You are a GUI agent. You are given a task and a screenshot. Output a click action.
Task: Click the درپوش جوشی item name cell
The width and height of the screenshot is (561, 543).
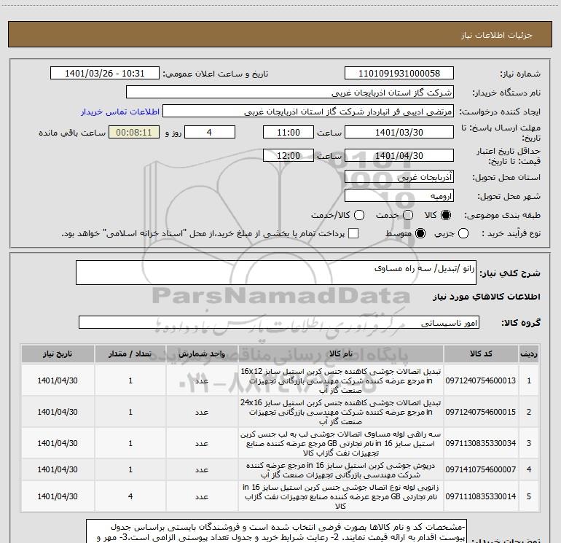[341, 470]
